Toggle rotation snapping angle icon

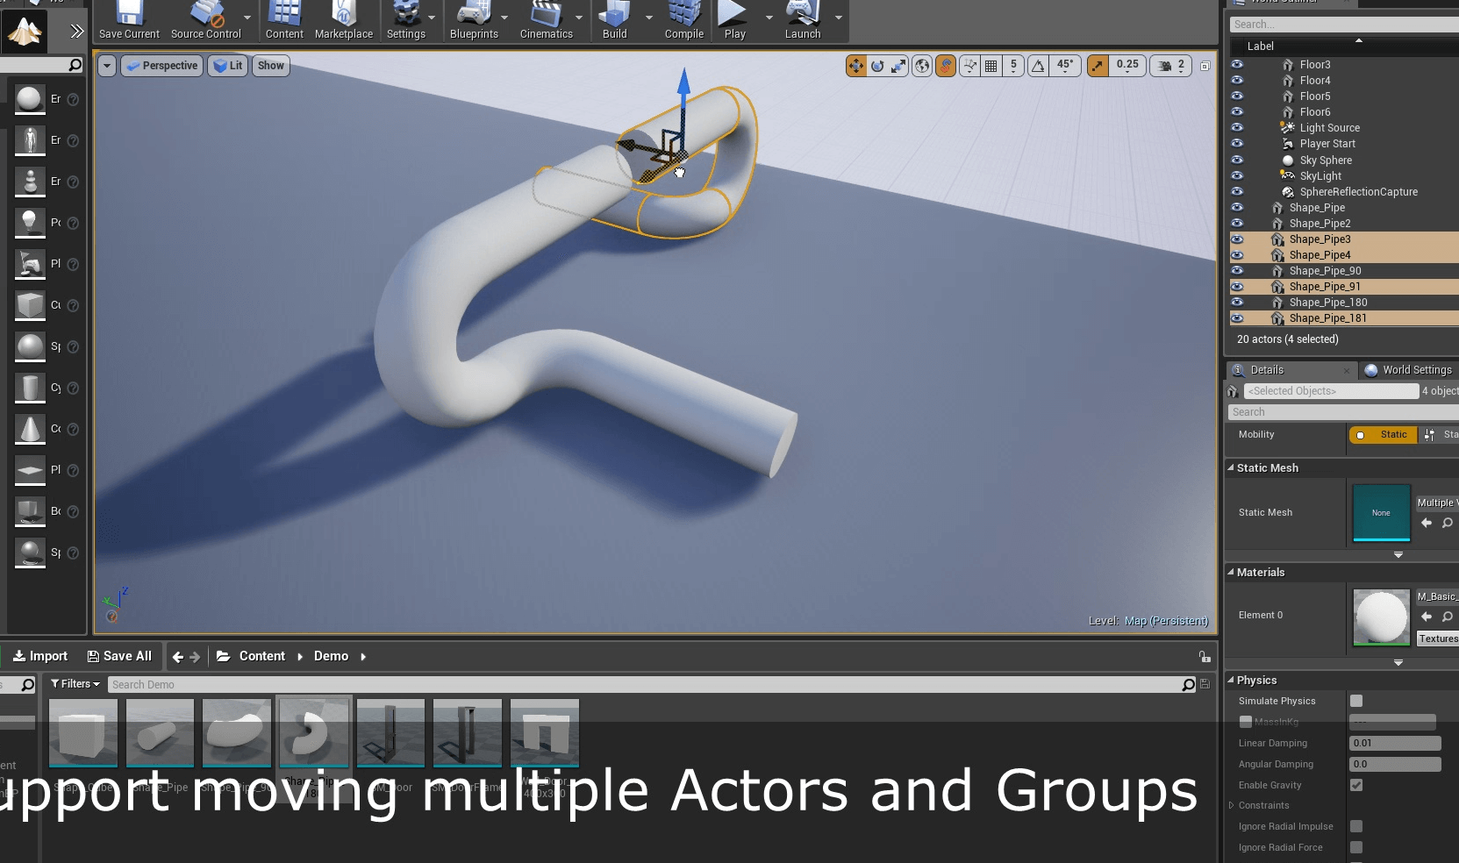pyautogui.click(x=1039, y=66)
